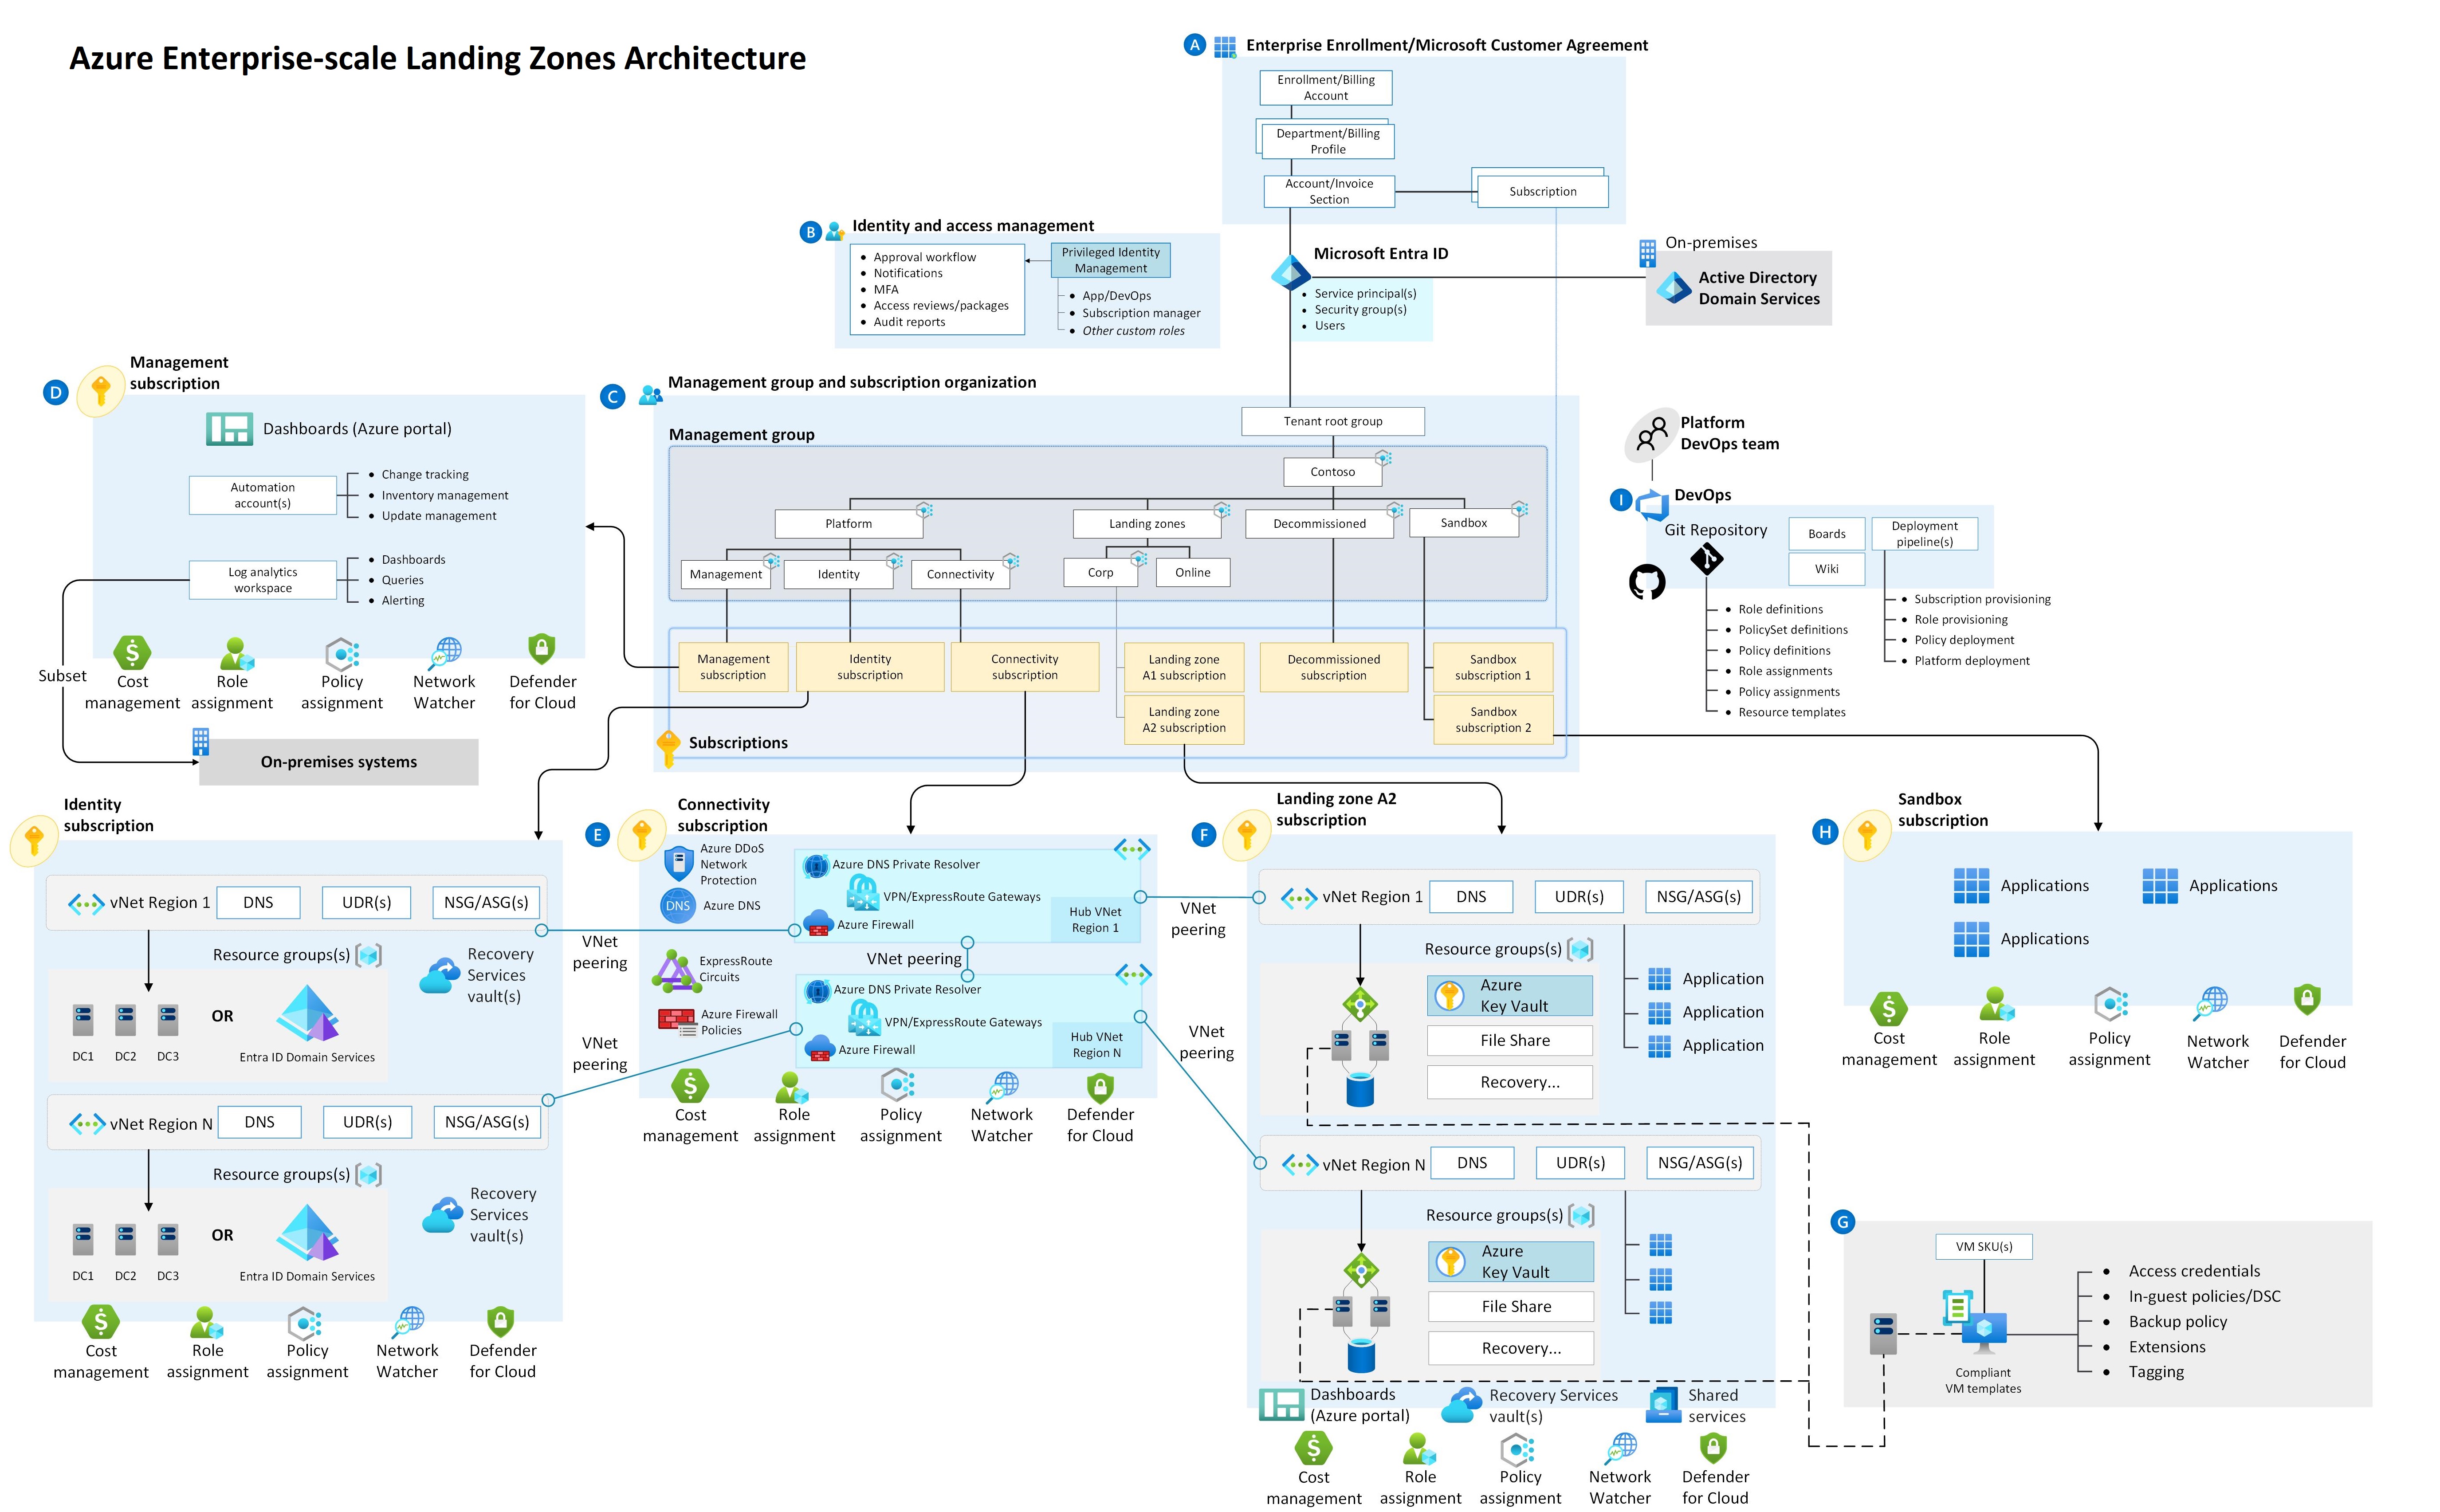Click the yellow Connectivity subscription box
Viewport: 2440px width, 1512px height.
click(1025, 667)
